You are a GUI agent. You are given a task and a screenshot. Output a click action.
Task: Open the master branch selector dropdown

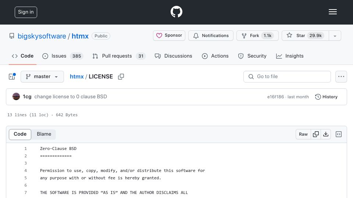click(x=42, y=77)
